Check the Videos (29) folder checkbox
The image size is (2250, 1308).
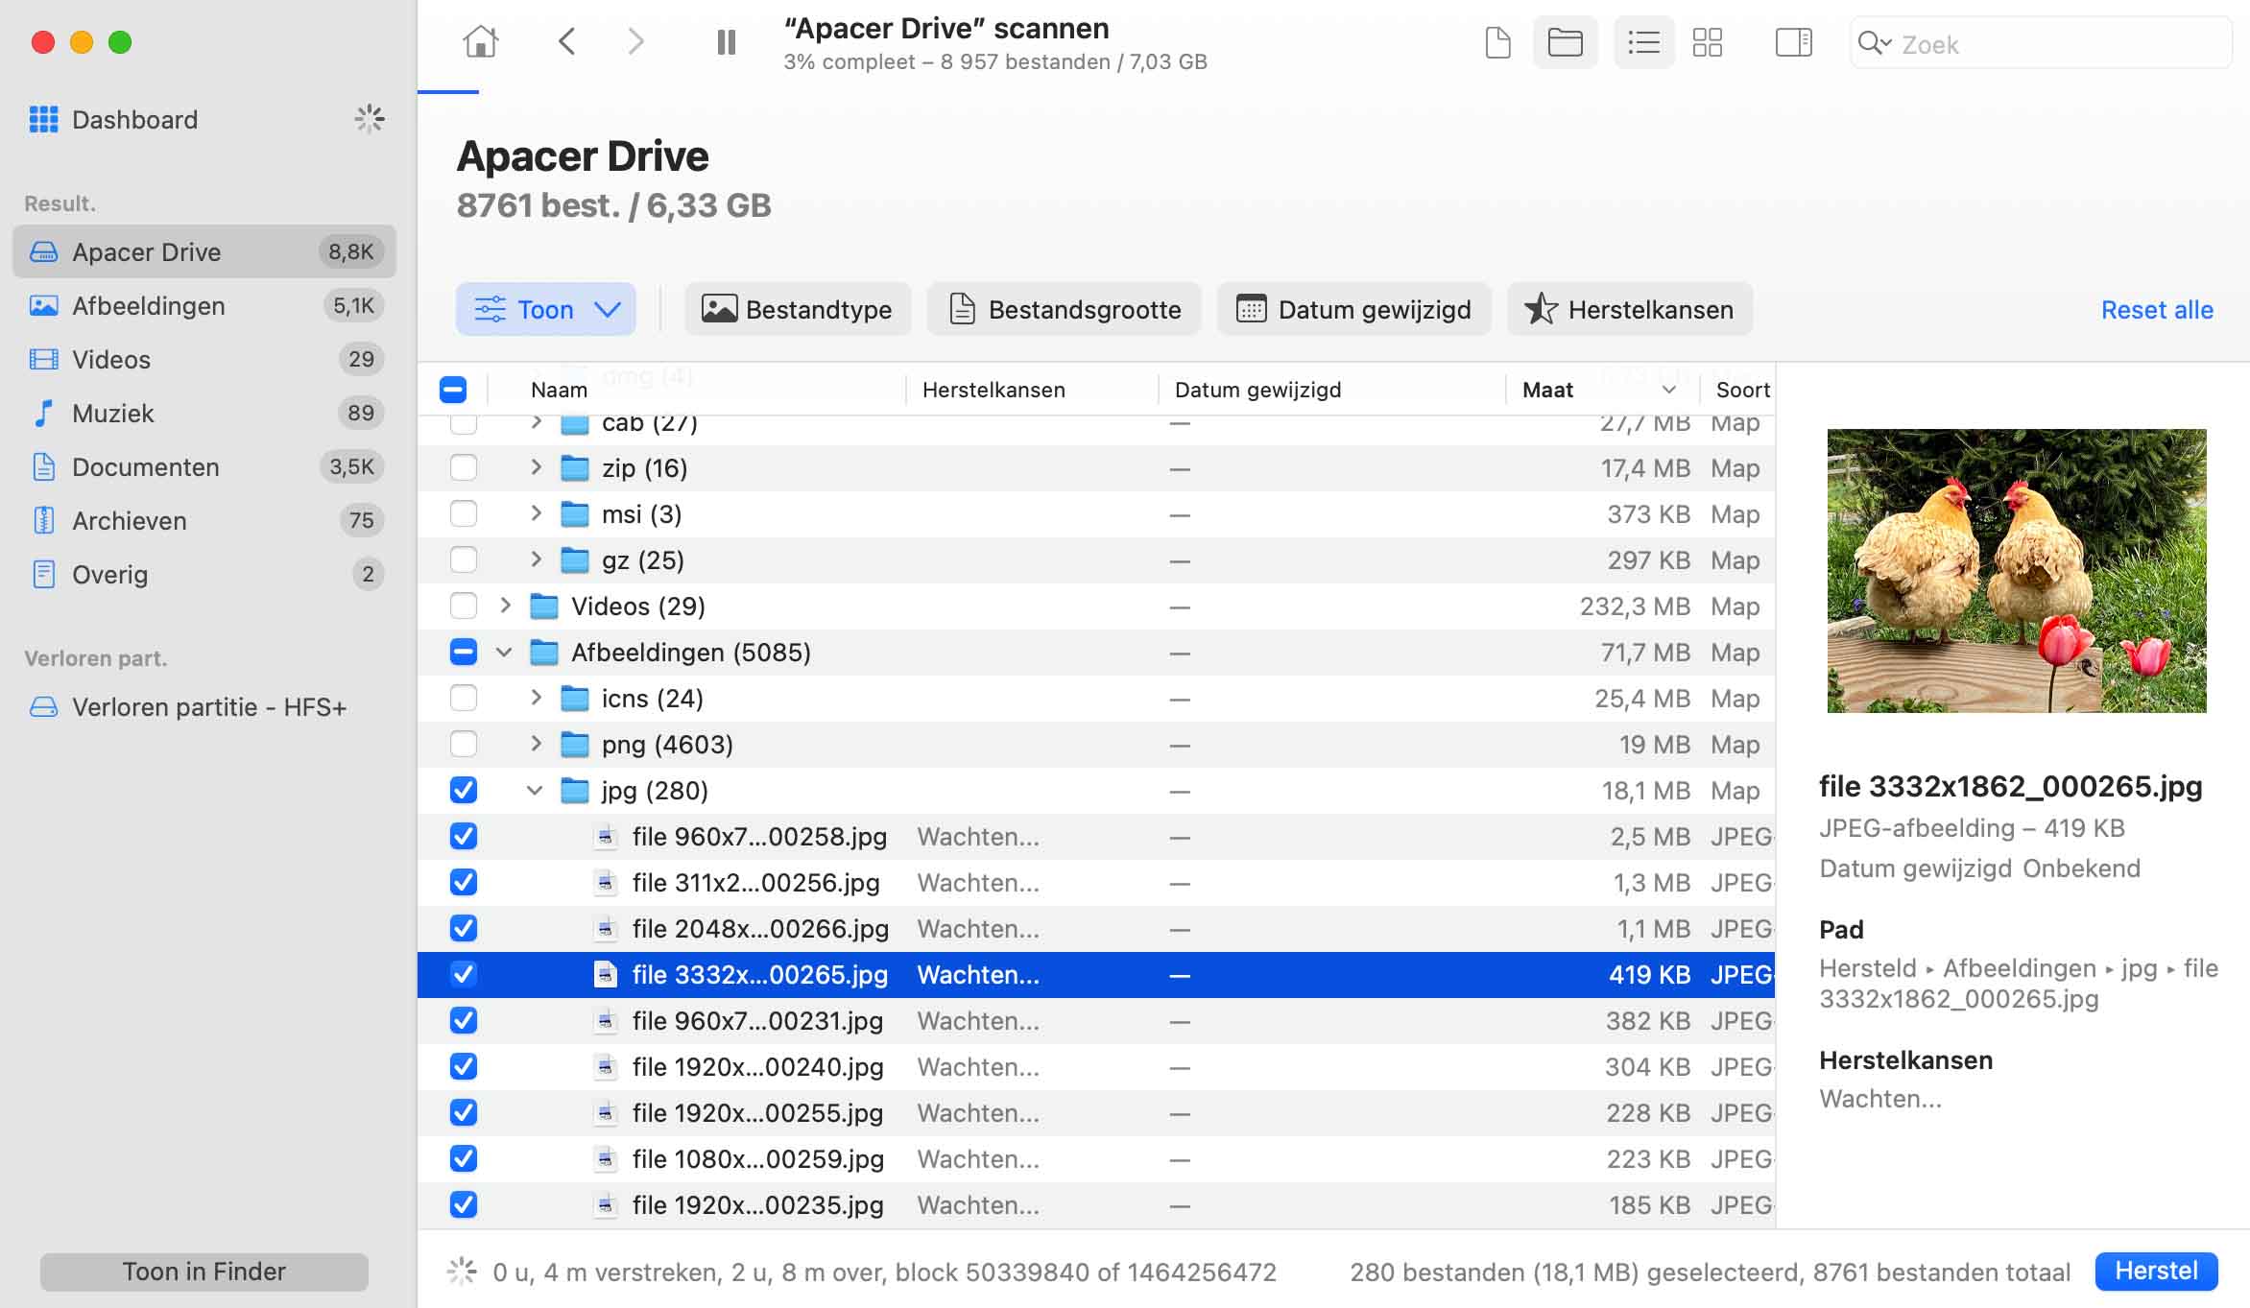point(464,606)
